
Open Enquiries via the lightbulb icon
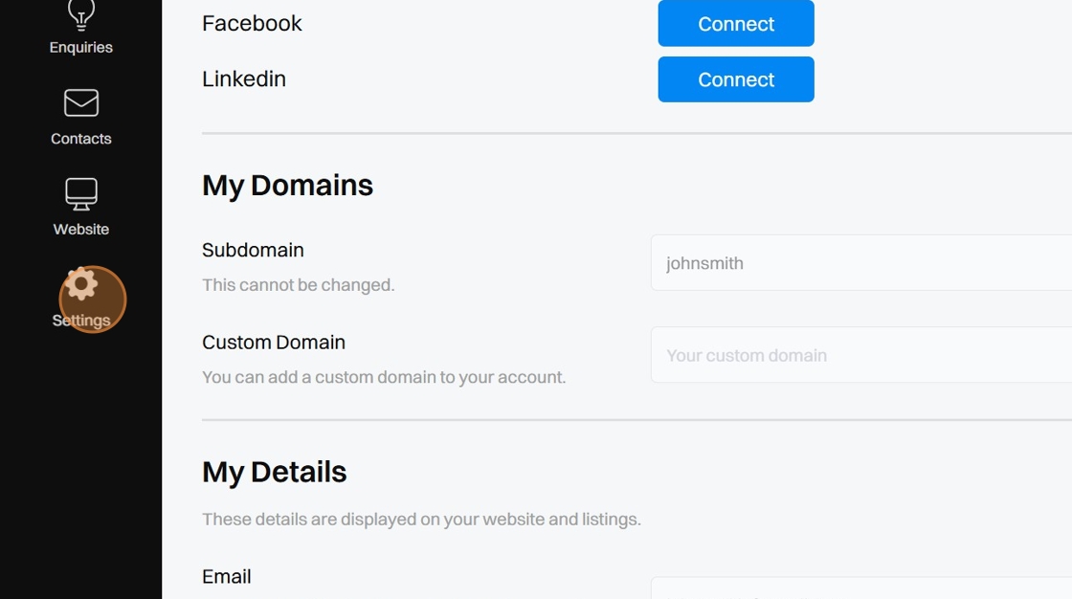[81, 14]
